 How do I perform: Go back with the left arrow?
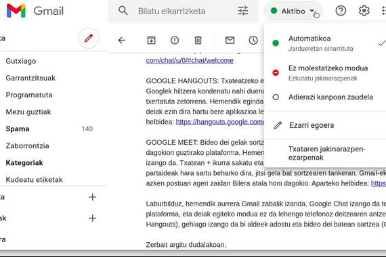pos(122,40)
